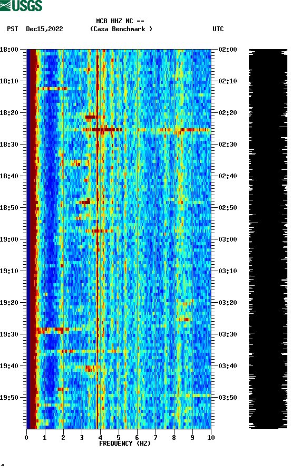Click the 2 Hz frequency tick label
This screenshot has width=291, height=471.
click(x=63, y=438)
